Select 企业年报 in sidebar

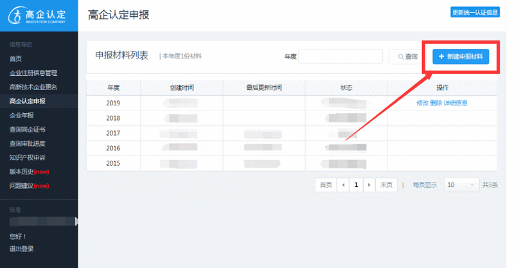tap(22, 115)
